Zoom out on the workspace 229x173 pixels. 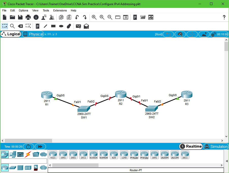pos(110,17)
